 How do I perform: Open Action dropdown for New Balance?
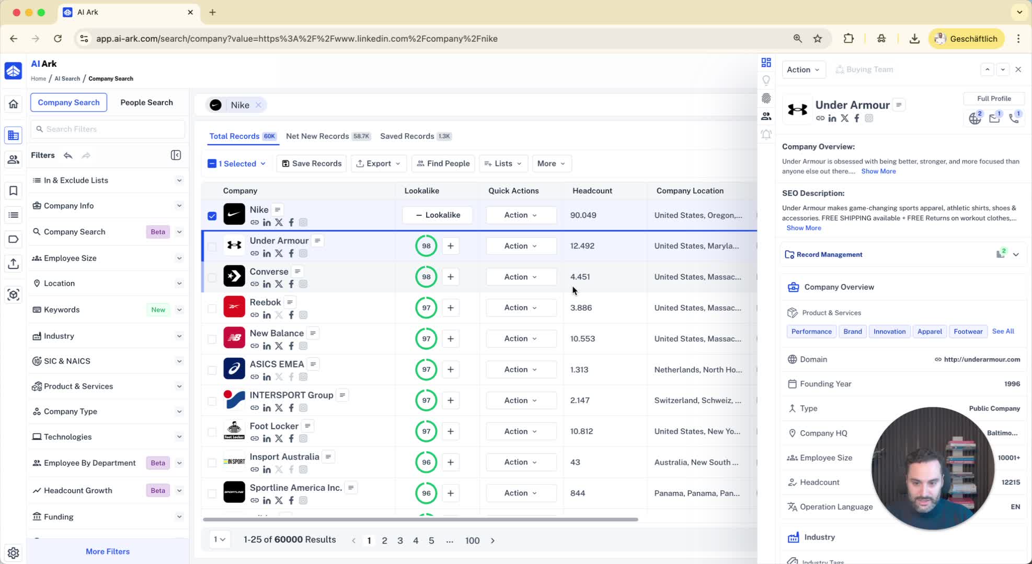pyautogui.click(x=520, y=338)
